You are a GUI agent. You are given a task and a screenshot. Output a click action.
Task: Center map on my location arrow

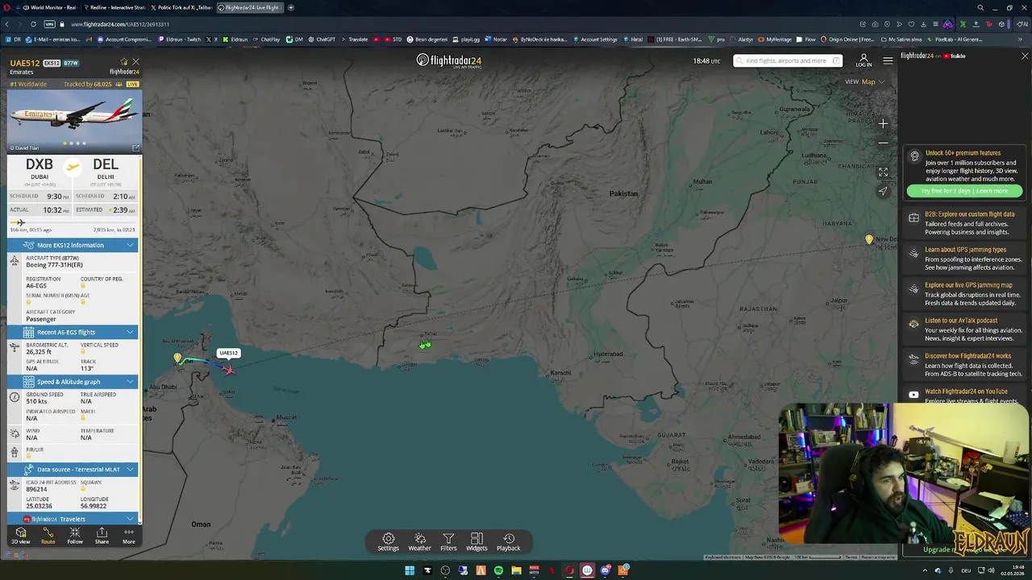[883, 191]
